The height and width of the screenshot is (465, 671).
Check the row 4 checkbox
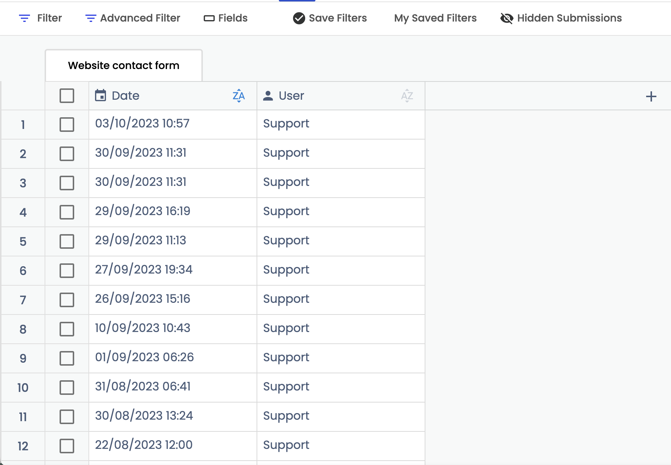pos(67,212)
